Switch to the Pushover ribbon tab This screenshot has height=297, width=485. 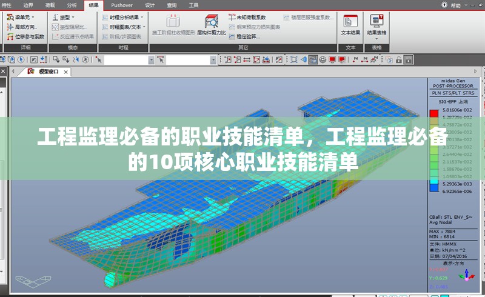coord(122,5)
